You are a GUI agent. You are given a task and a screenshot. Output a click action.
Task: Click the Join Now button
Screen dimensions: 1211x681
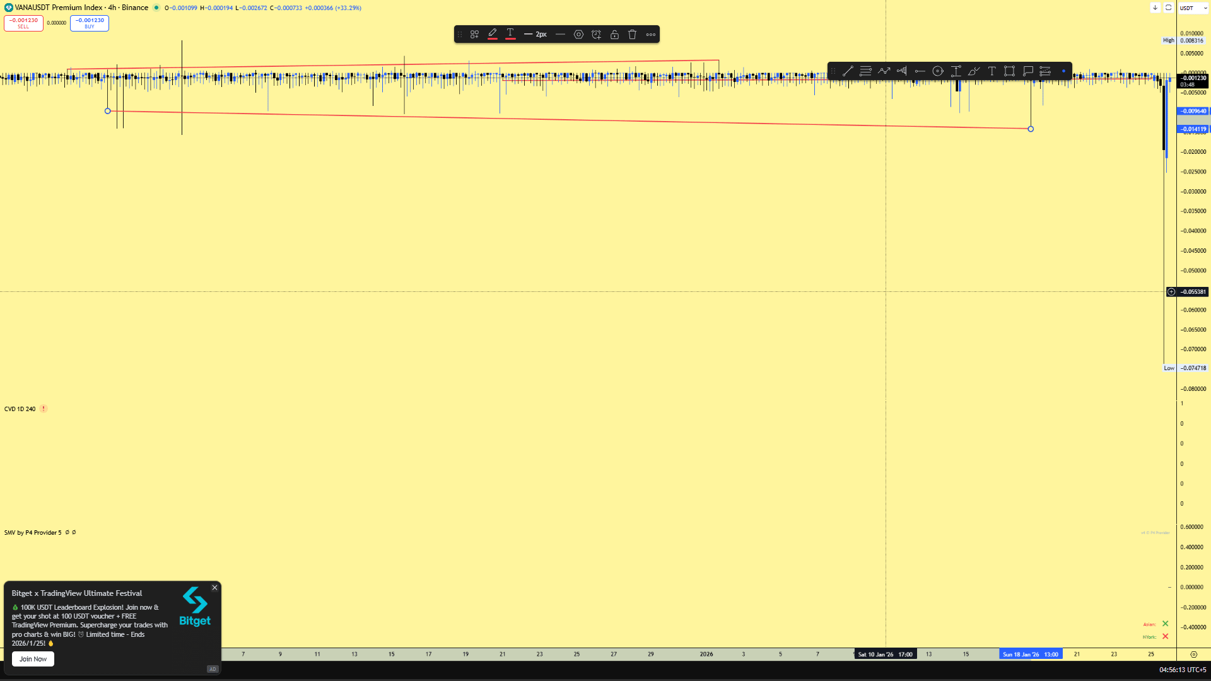coord(33,659)
